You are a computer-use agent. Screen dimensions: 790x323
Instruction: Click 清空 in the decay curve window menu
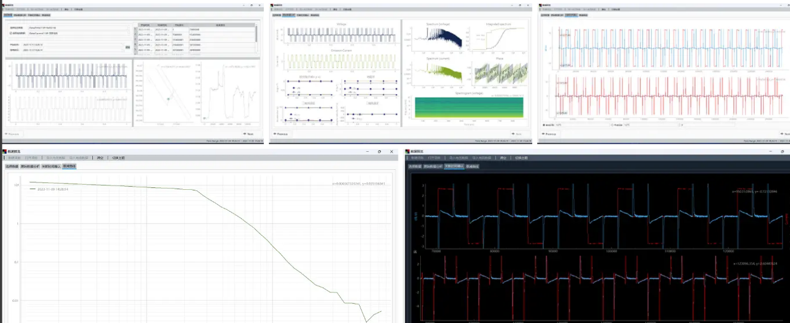(x=100, y=158)
